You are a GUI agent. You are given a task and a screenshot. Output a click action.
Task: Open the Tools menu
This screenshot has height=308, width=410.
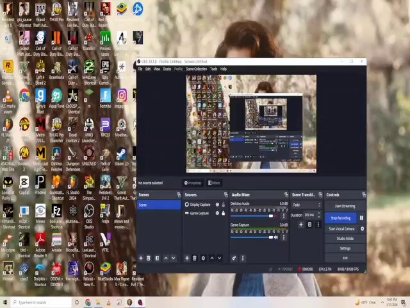coord(213,69)
